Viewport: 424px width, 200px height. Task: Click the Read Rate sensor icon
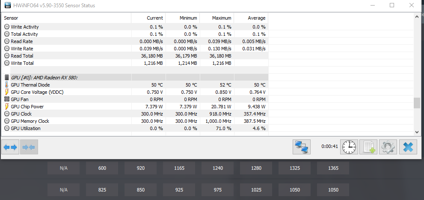pyautogui.click(x=7, y=41)
